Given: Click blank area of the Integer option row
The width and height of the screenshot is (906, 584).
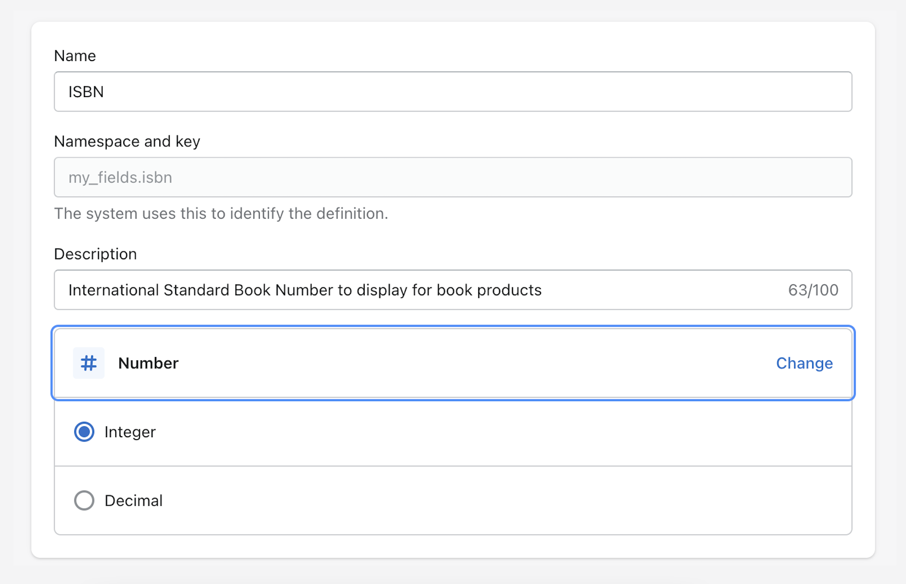Looking at the screenshot, I should tap(456, 432).
